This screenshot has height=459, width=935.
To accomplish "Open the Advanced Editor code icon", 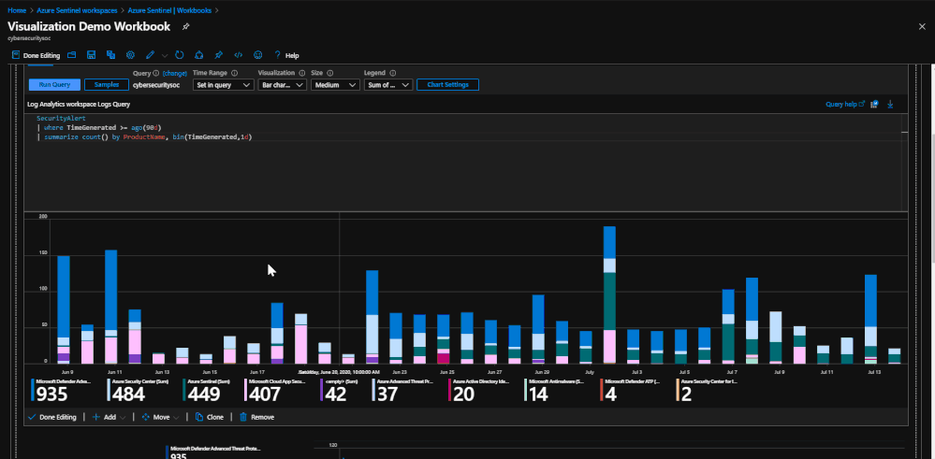I will [238, 55].
